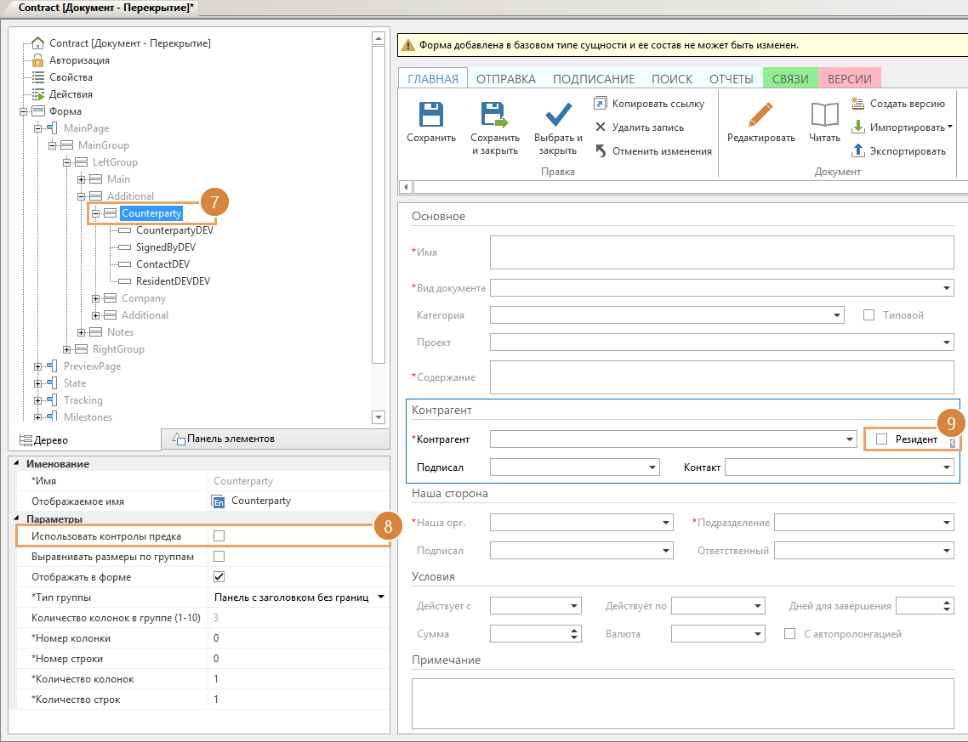Click the Выбрать и закрыть checkmark icon
This screenshot has width=968, height=742.
(558, 115)
